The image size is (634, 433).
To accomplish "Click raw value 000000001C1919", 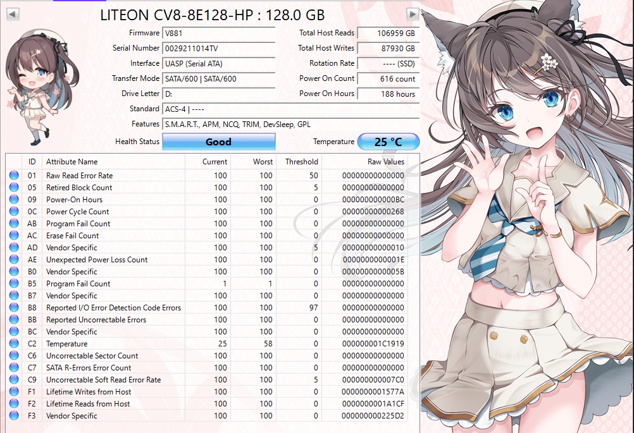I will tap(373, 344).
